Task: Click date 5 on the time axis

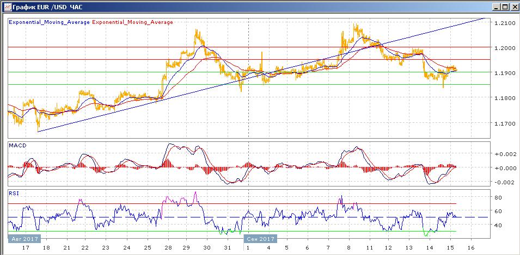Action: pos(287,248)
